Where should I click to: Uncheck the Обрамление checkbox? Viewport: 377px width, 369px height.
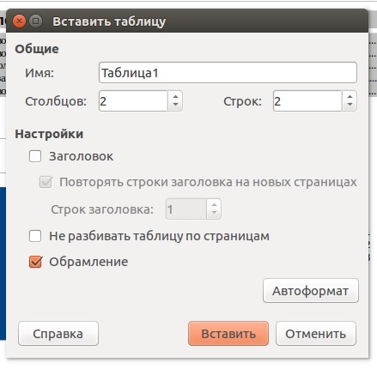click(x=35, y=262)
